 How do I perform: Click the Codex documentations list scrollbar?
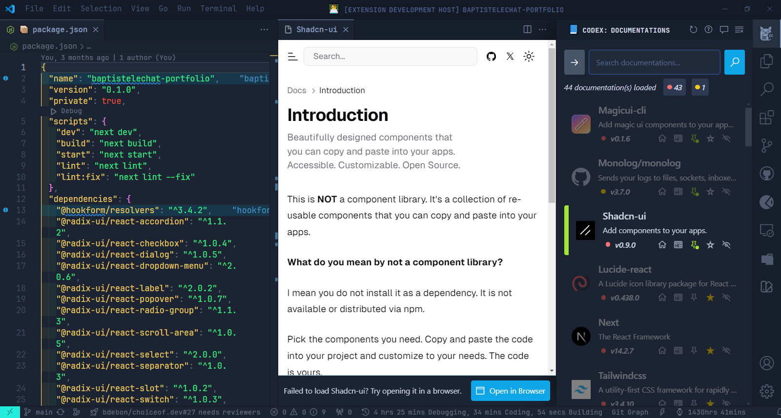click(x=748, y=127)
